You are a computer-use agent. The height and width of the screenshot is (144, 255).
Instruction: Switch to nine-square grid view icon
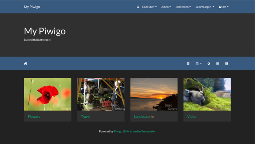pyautogui.click(x=218, y=64)
